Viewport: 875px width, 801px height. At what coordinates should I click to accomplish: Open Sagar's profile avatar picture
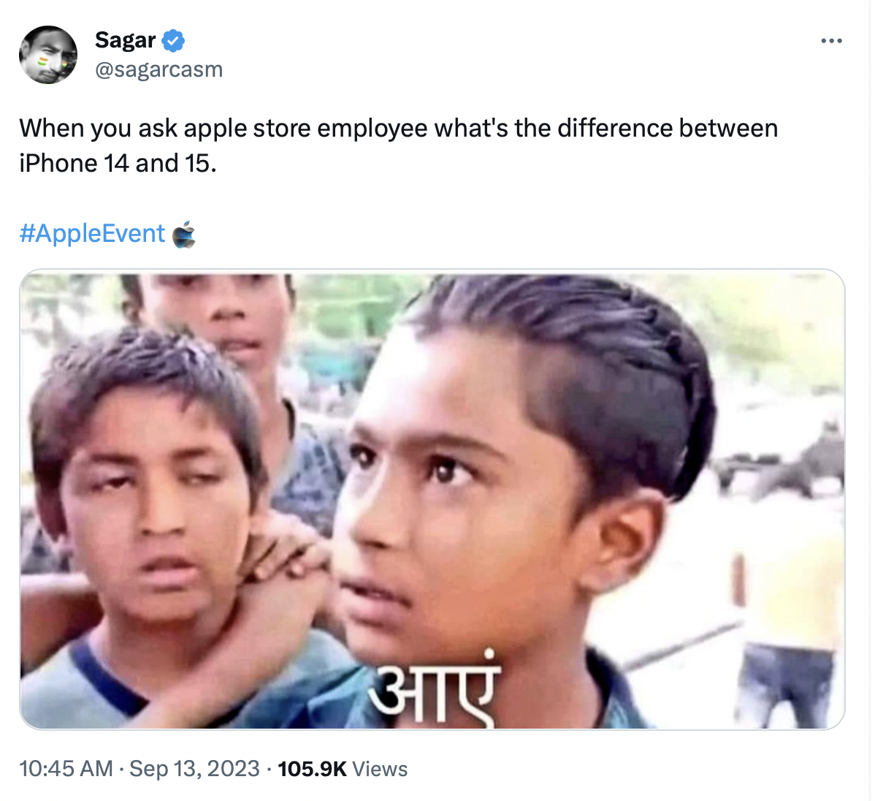48,55
